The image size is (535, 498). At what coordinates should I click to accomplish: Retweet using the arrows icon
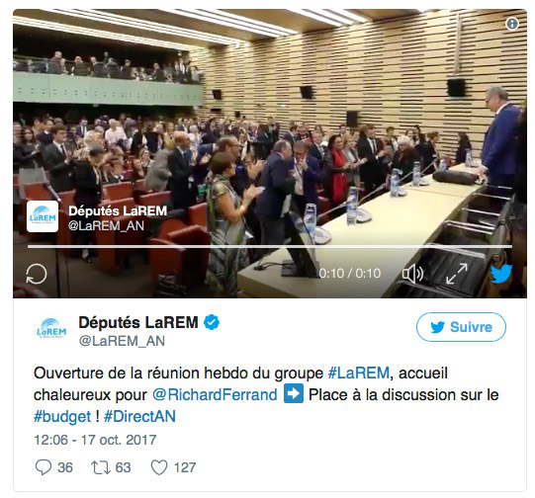point(101,467)
